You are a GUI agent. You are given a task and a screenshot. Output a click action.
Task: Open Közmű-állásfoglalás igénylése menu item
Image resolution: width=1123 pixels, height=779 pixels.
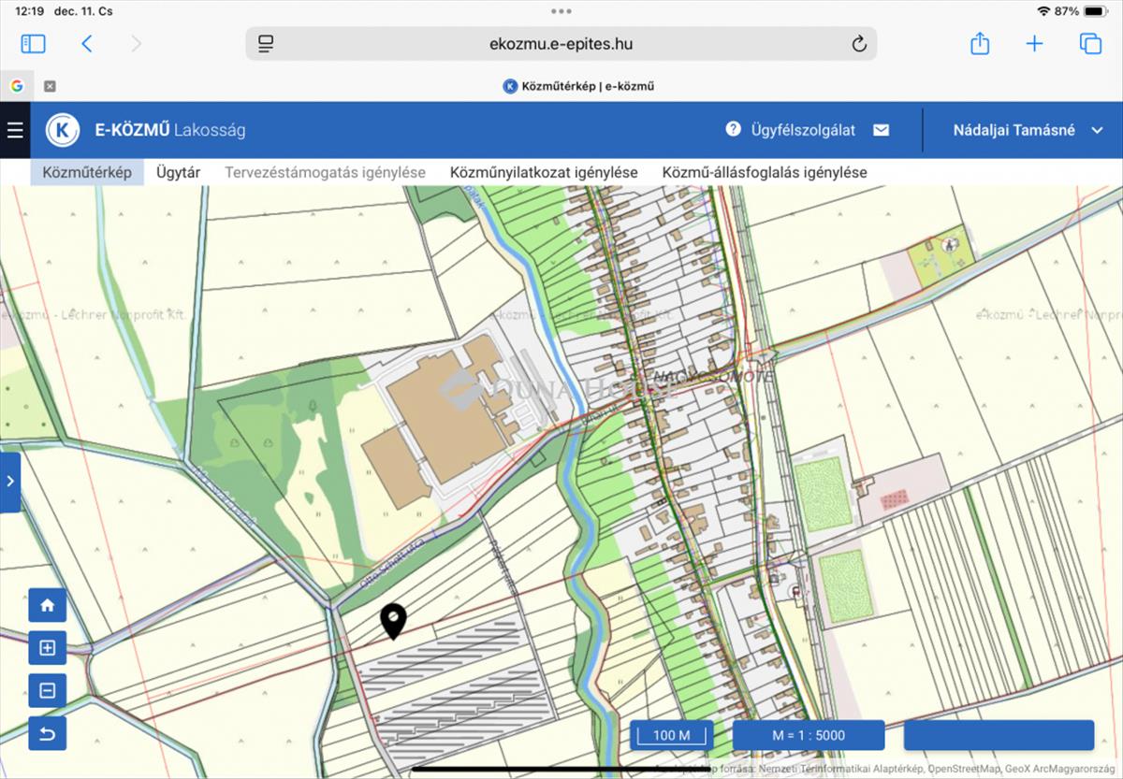tap(765, 172)
